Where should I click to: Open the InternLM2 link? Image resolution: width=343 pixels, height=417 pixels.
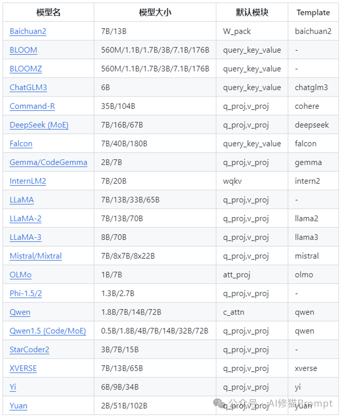[28, 181]
